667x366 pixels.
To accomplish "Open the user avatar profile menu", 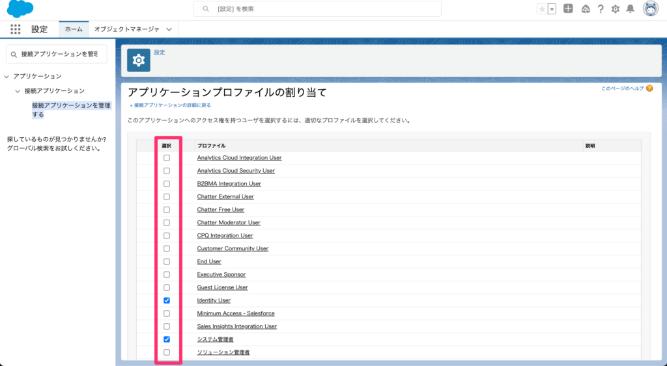I will coord(651,8).
